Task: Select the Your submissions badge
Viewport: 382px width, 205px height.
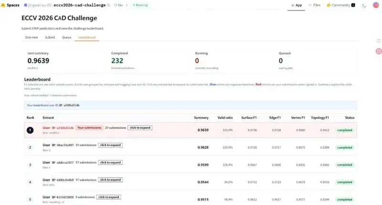Action: (x=89, y=128)
